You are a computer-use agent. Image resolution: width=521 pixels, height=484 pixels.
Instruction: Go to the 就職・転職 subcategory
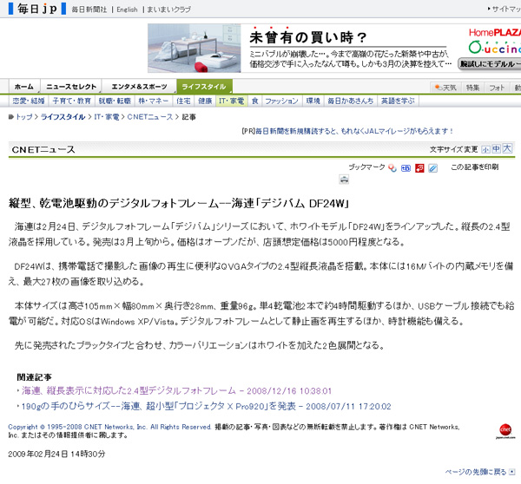point(115,101)
